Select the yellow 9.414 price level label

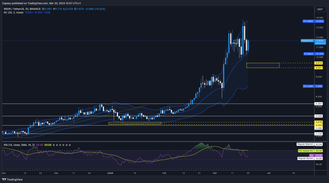[319, 63]
